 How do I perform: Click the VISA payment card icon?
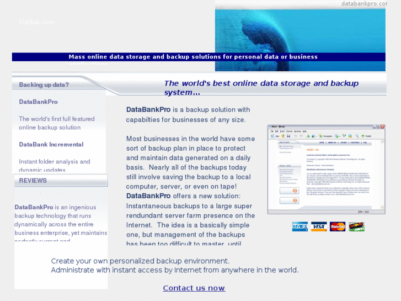click(319, 226)
